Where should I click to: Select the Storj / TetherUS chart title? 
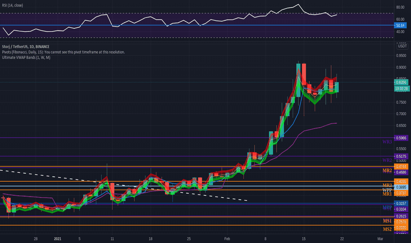click(x=26, y=46)
